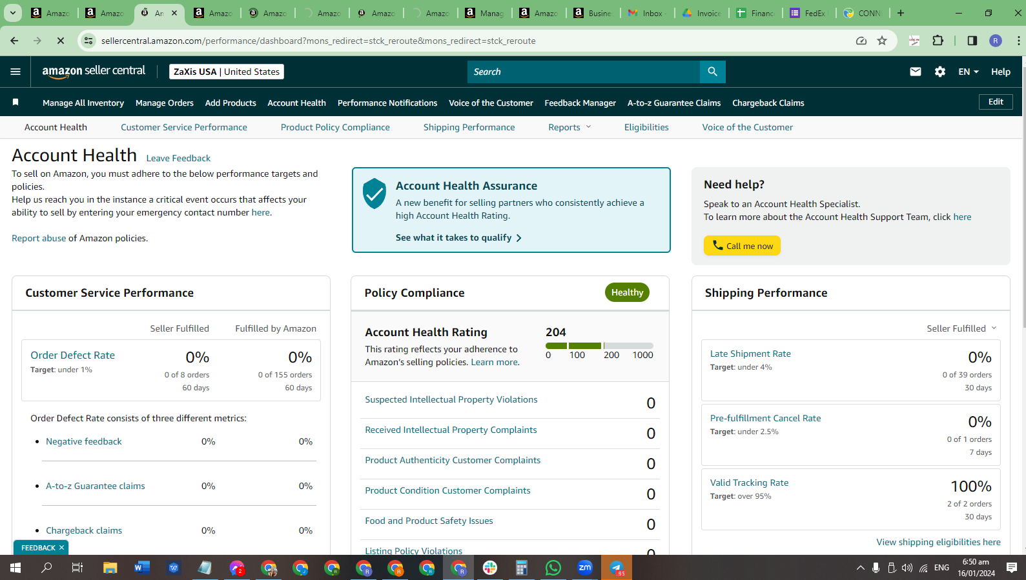Open the Seller Central hamburger menu
Screen dimensions: 1026x580
point(15,72)
